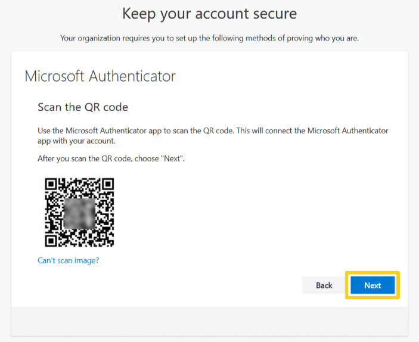This screenshot has width=419, height=342.
Task: Click the "Your organization requires you" subtitle
Action: point(210,38)
